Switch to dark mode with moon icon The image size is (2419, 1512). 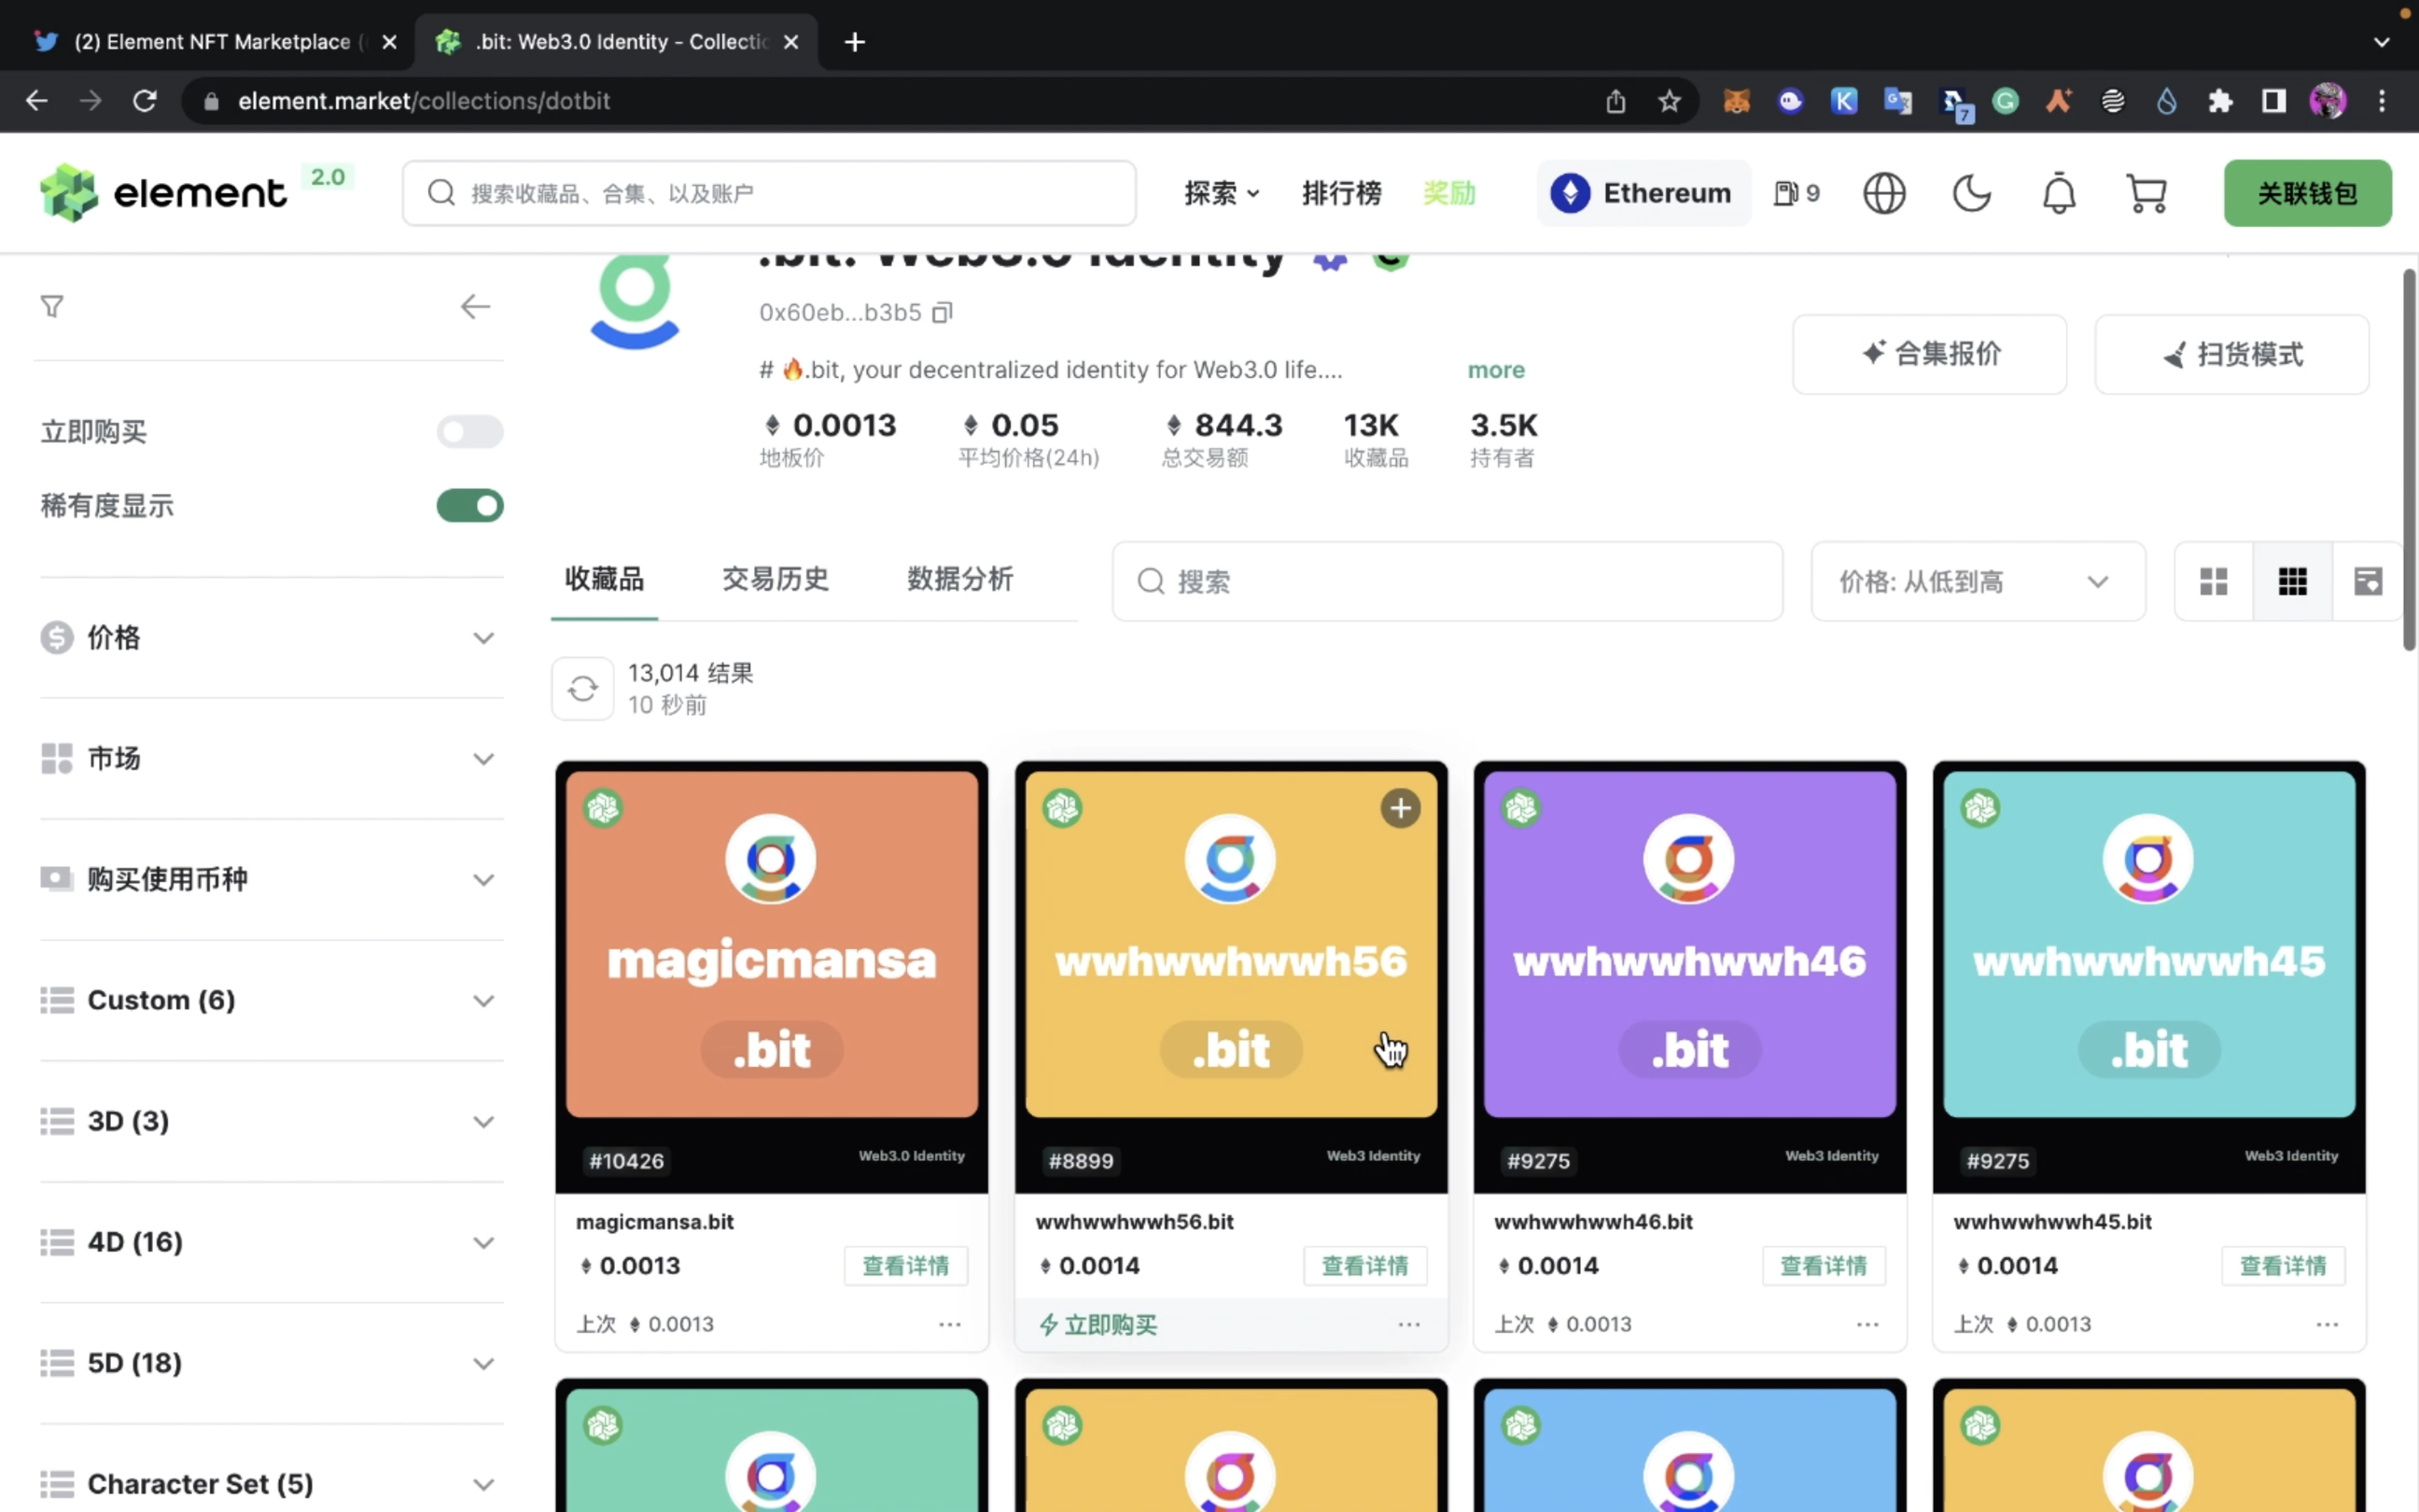[x=1971, y=193]
